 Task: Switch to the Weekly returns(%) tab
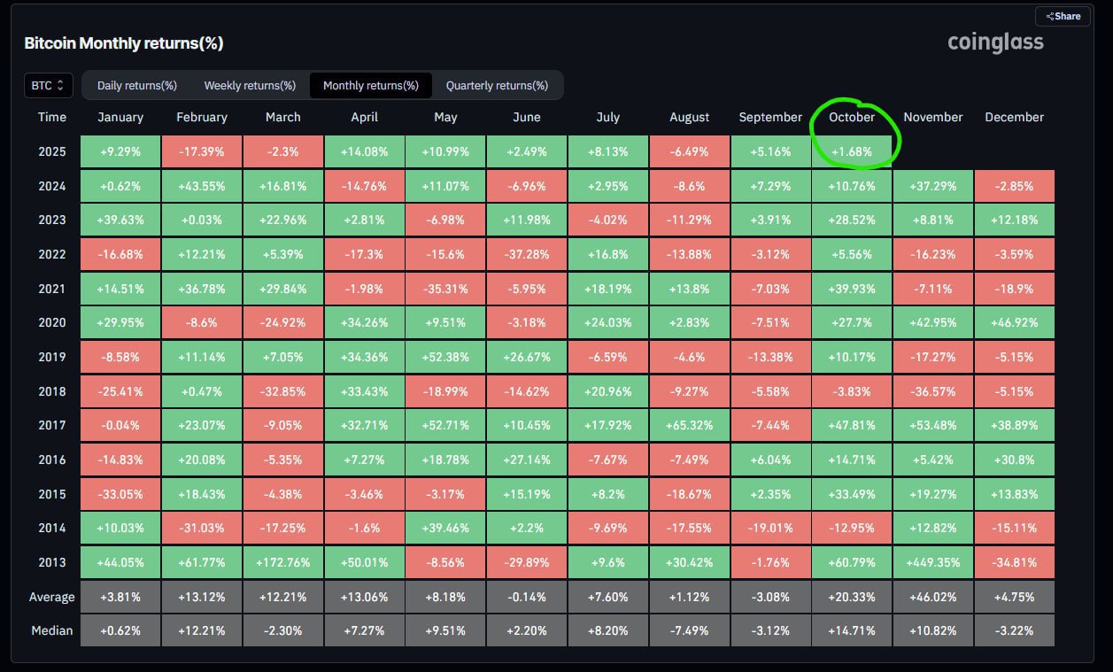tap(249, 85)
